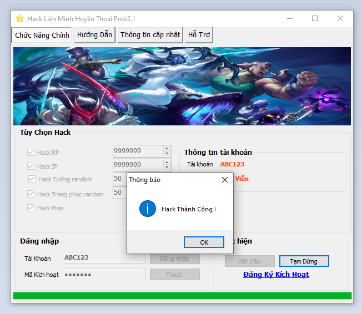Decrease the Hack RP value with down arrow
Screen dimensions: 362x314
click(167, 154)
